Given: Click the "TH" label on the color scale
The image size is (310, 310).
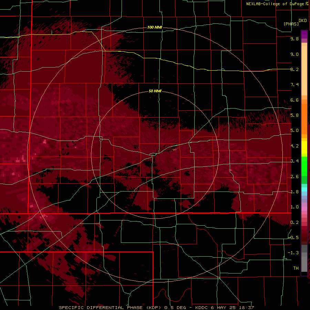Looking at the screenshot, I should (296, 268).
